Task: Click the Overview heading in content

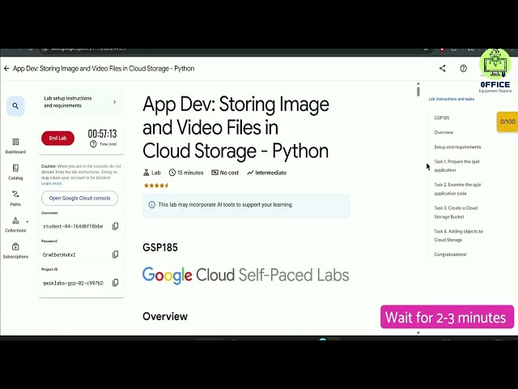Action: click(x=165, y=317)
